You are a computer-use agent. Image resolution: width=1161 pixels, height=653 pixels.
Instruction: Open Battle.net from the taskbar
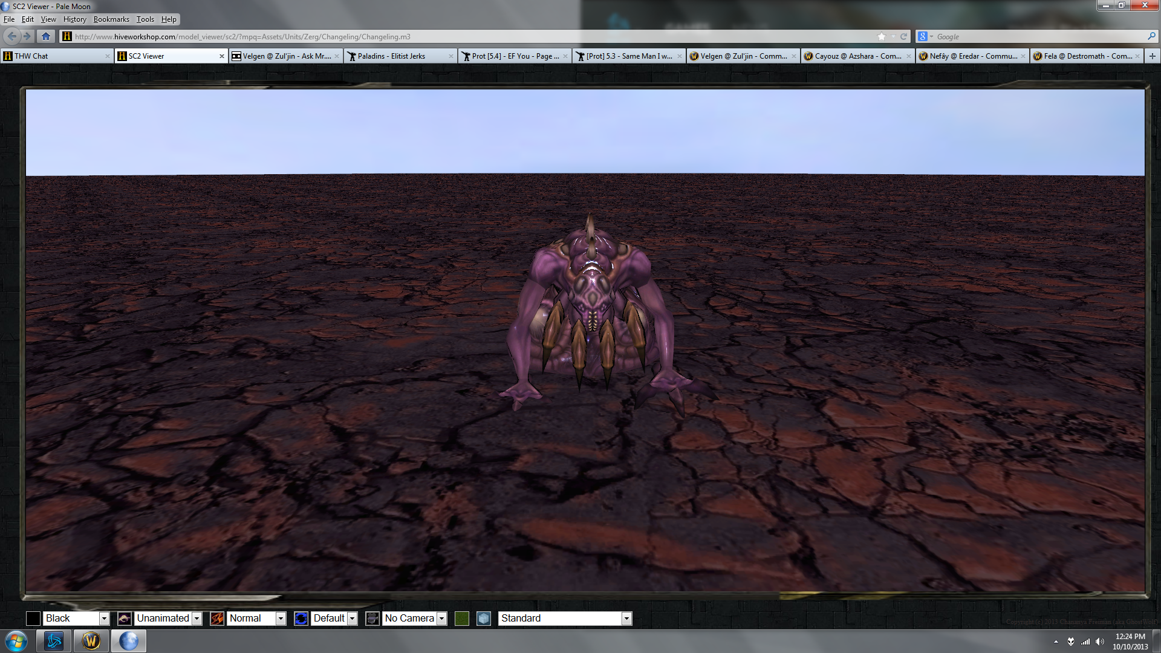point(54,641)
